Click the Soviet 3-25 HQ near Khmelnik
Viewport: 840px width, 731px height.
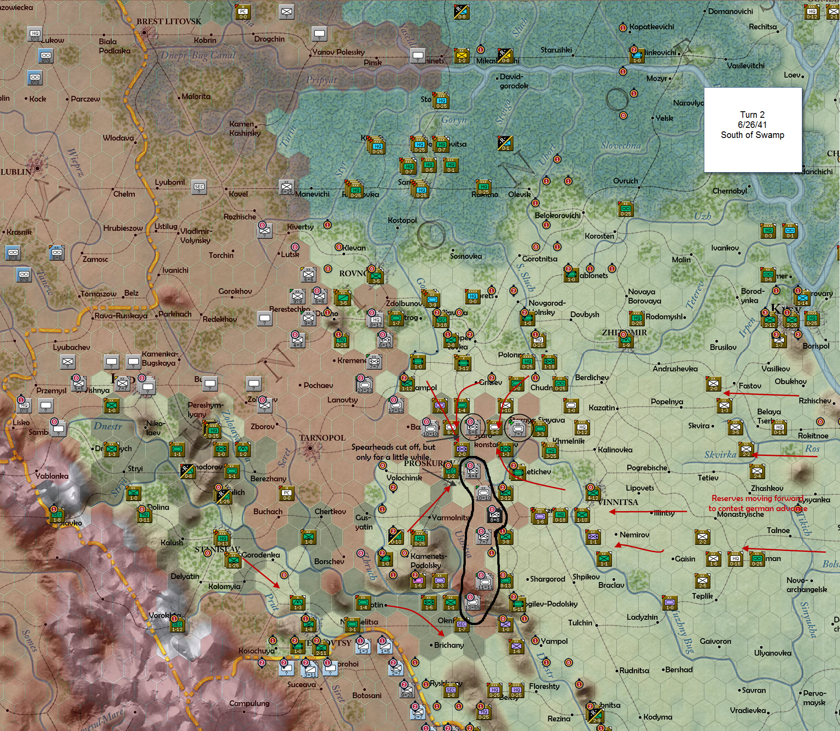click(551, 451)
